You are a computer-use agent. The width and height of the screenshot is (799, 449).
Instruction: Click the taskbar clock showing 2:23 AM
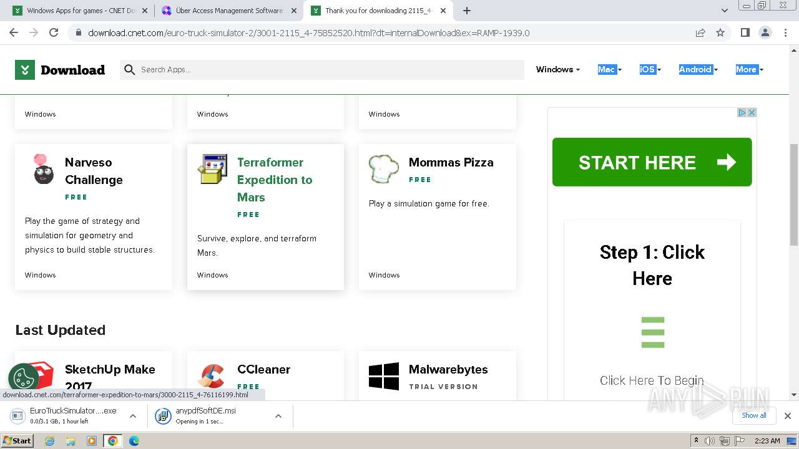[x=767, y=441]
